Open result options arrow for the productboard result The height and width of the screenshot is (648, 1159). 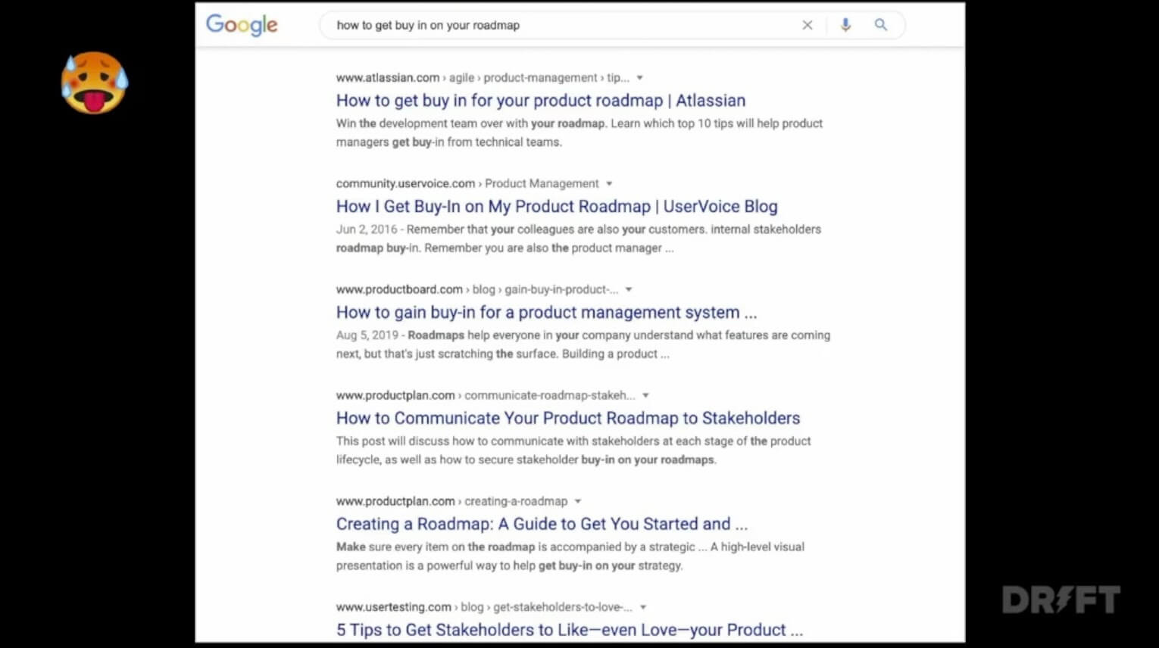tap(628, 289)
